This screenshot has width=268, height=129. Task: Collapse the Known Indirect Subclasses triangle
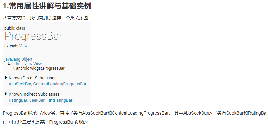[x=6, y=94]
